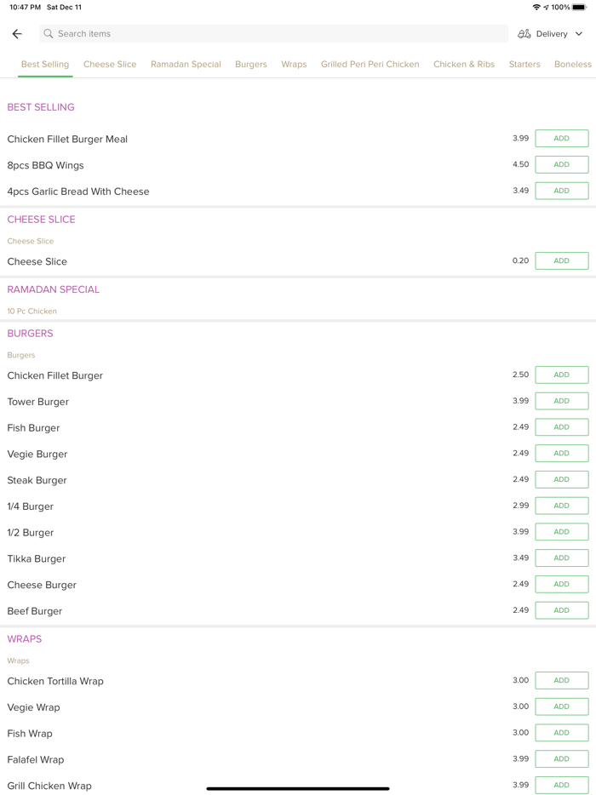Expand the Delivery dropdown chevron
The image size is (596, 795).
click(x=579, y=34)
